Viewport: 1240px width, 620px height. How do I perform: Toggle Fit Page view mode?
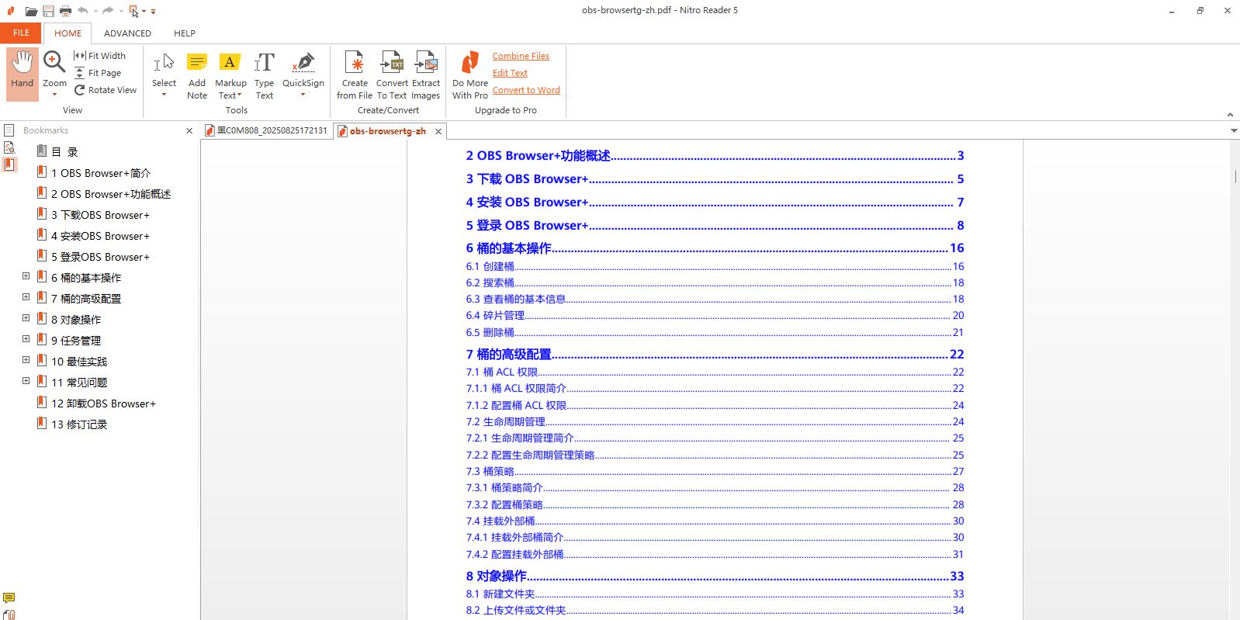[80, 73]
